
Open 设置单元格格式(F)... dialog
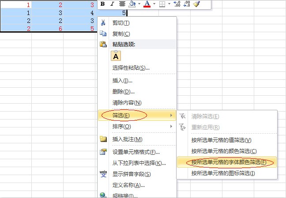pyautogui.click(x=137, y=152)
